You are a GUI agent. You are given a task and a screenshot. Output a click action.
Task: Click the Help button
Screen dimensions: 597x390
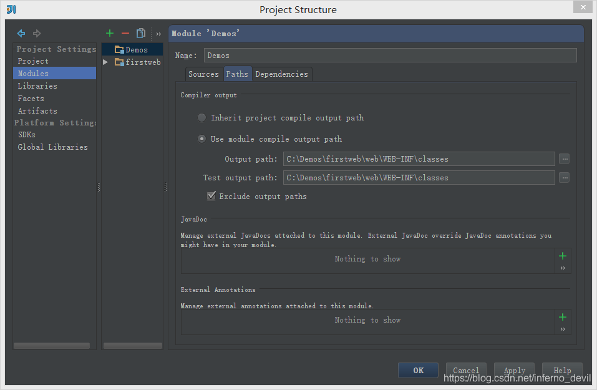point(562,370)
